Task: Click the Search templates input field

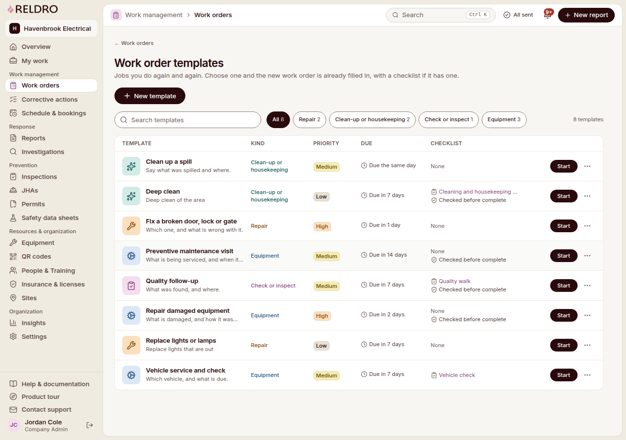Action: click(x=188, y=120)
